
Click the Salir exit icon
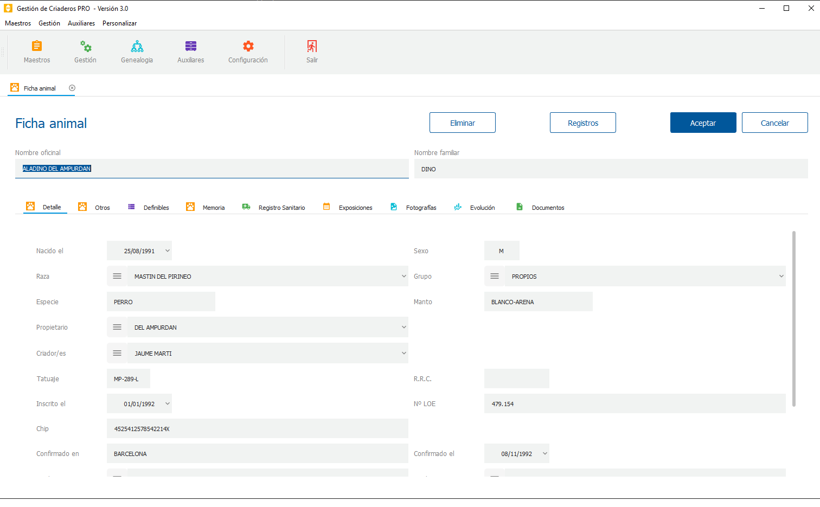point(312,47)
